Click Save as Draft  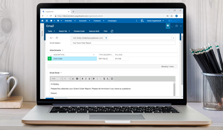coord(94,31)
